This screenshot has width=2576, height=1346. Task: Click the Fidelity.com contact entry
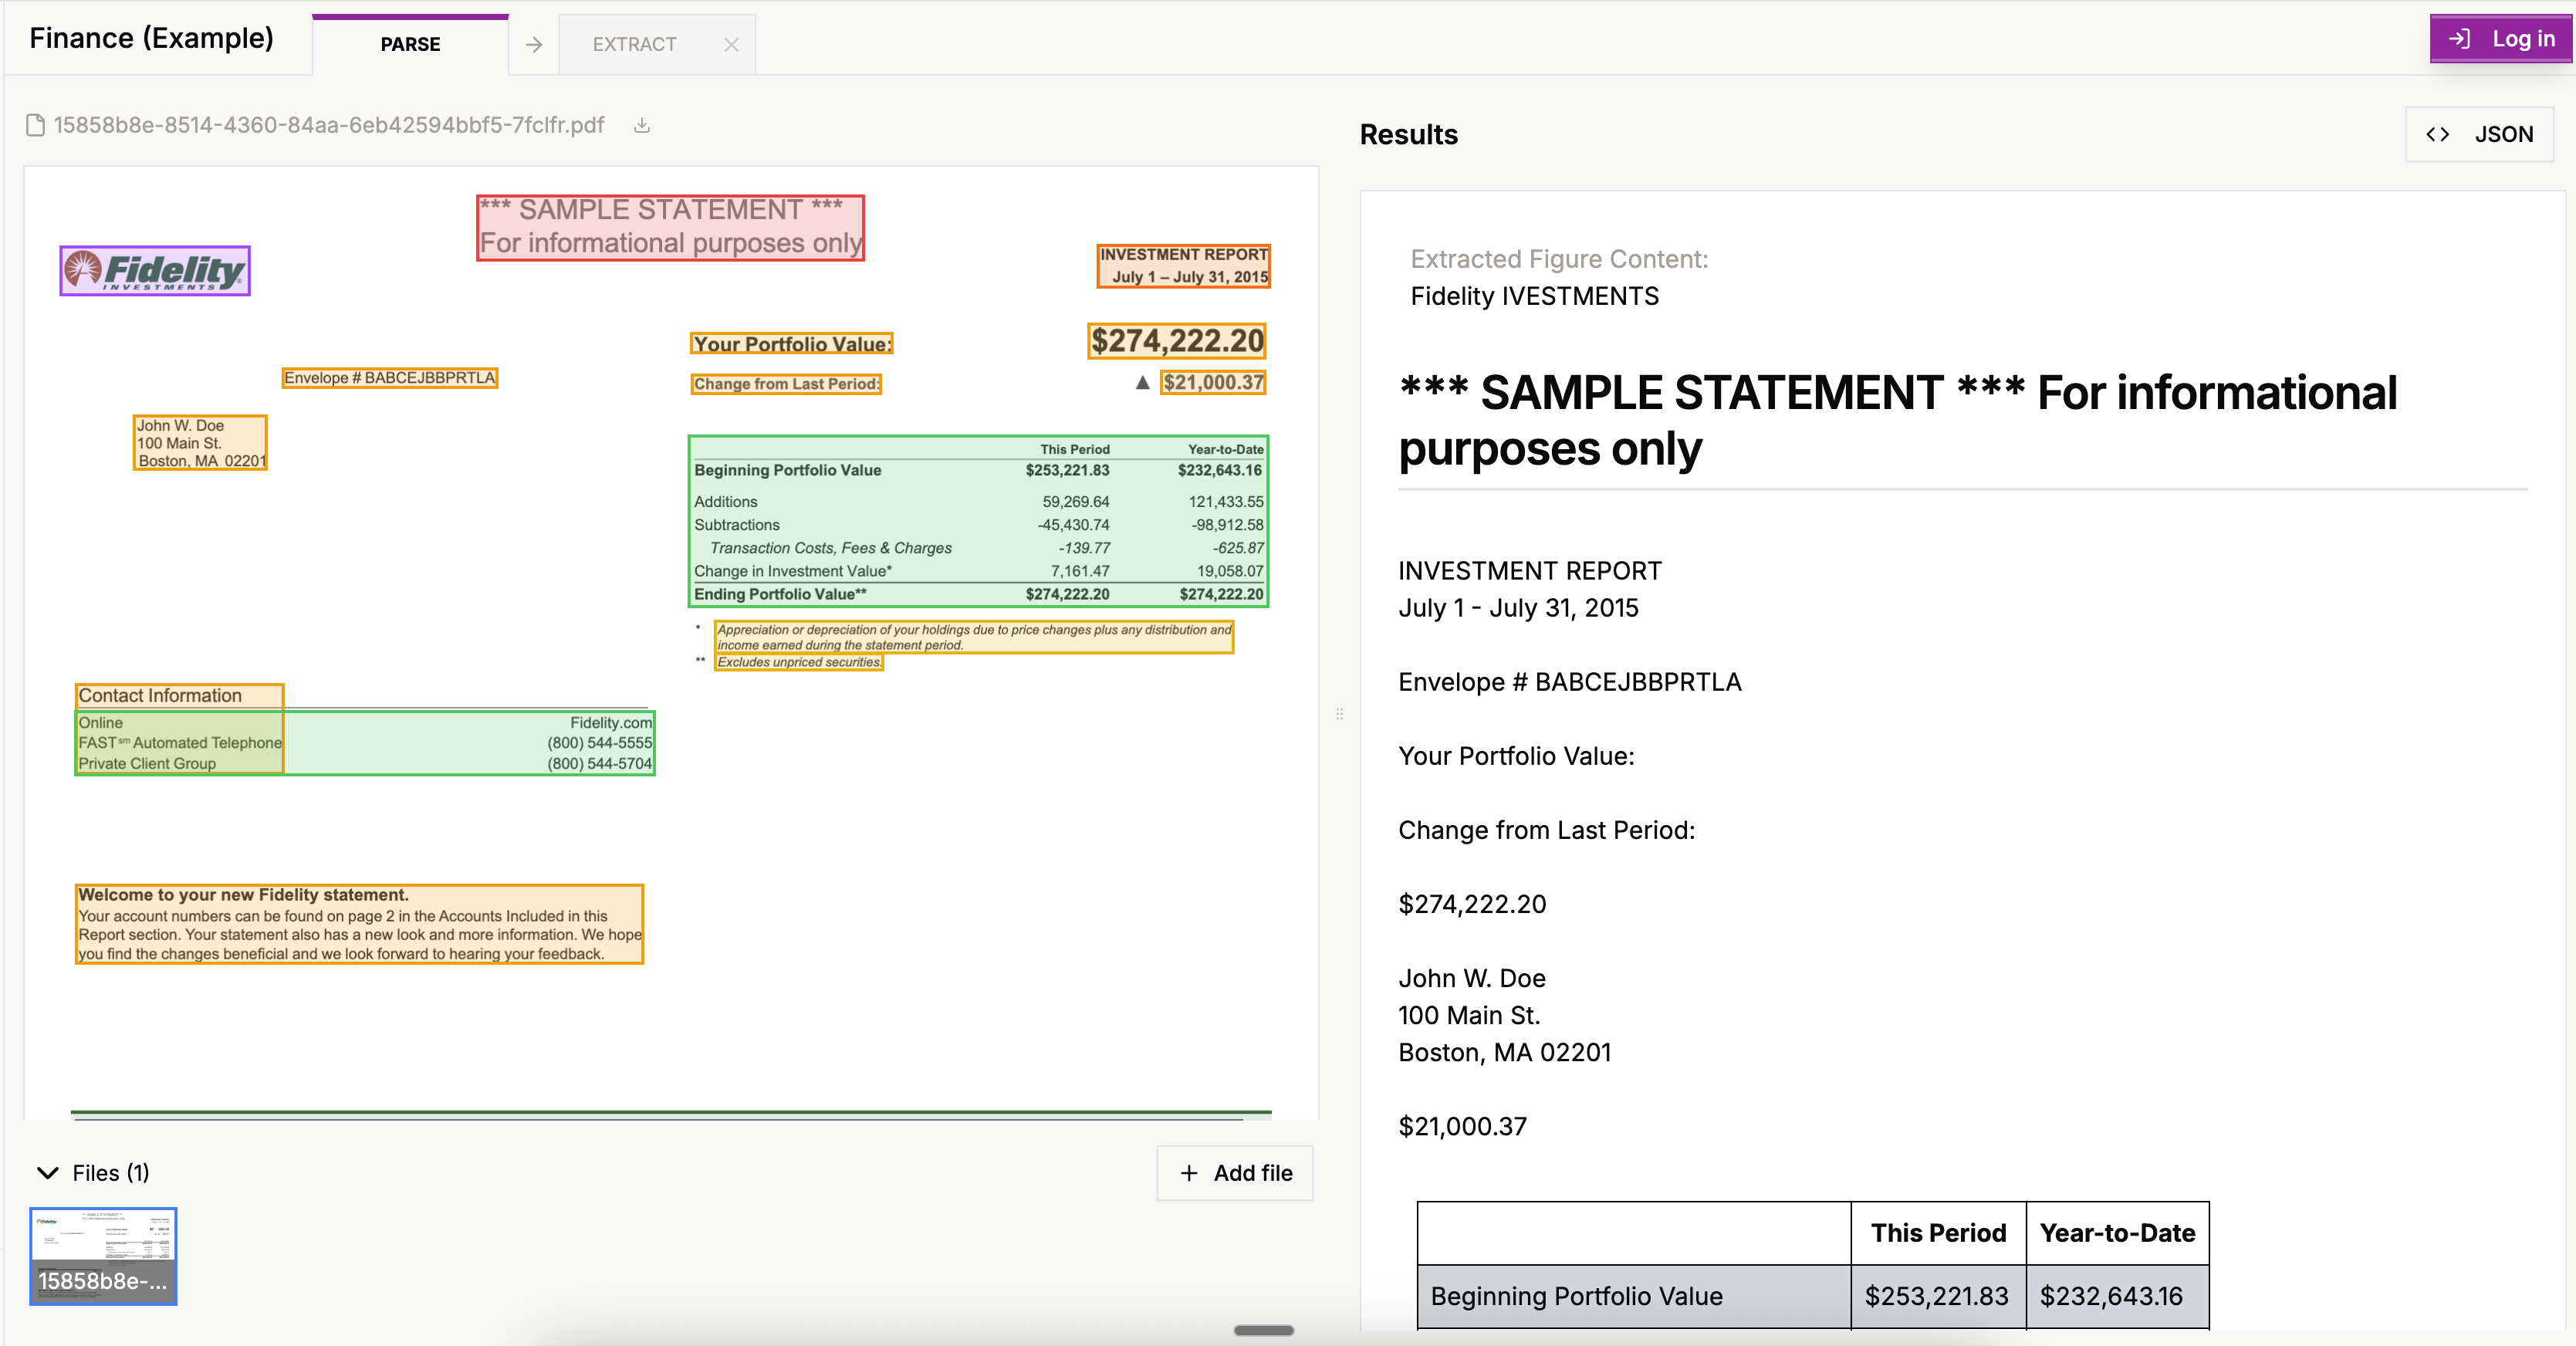pos(610,722)
